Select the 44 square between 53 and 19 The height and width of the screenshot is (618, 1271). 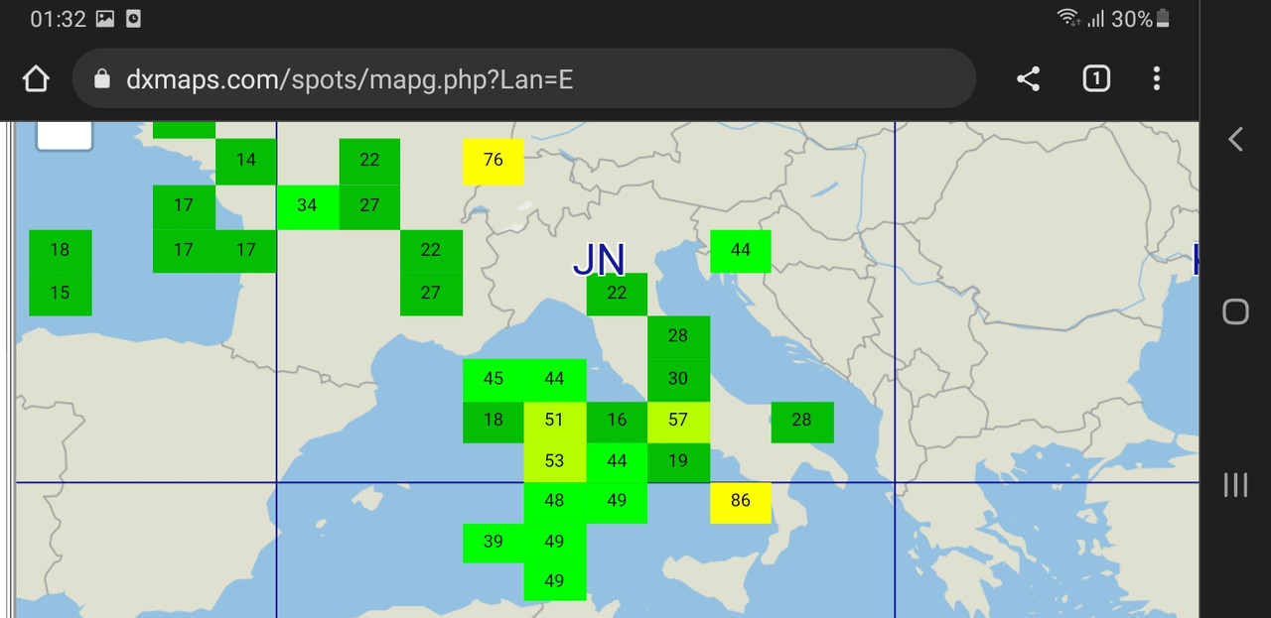tap(617, 462)
